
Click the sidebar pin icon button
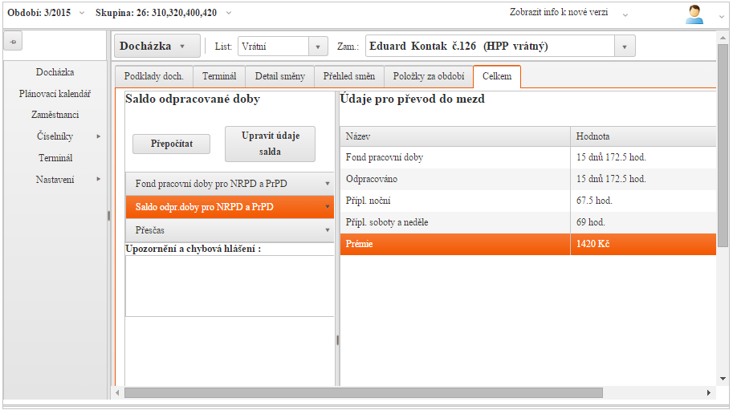pos(13,42)
